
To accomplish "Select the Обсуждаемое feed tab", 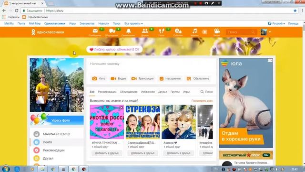I will click(x=129, y=92).
